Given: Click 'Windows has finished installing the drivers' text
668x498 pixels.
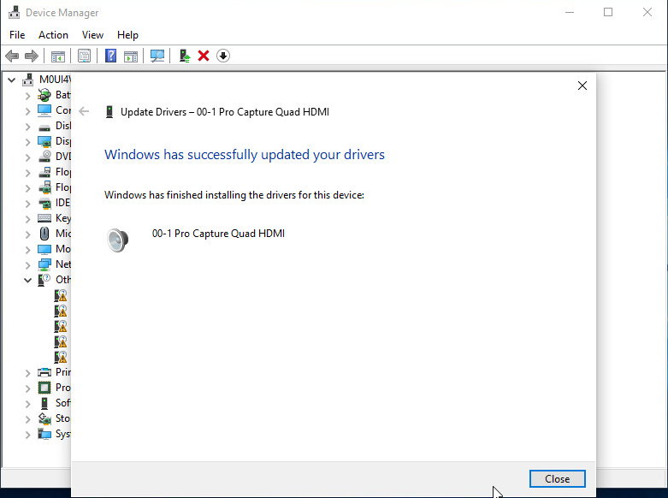Looking at the screenshot, I should [x=234, y=195].
